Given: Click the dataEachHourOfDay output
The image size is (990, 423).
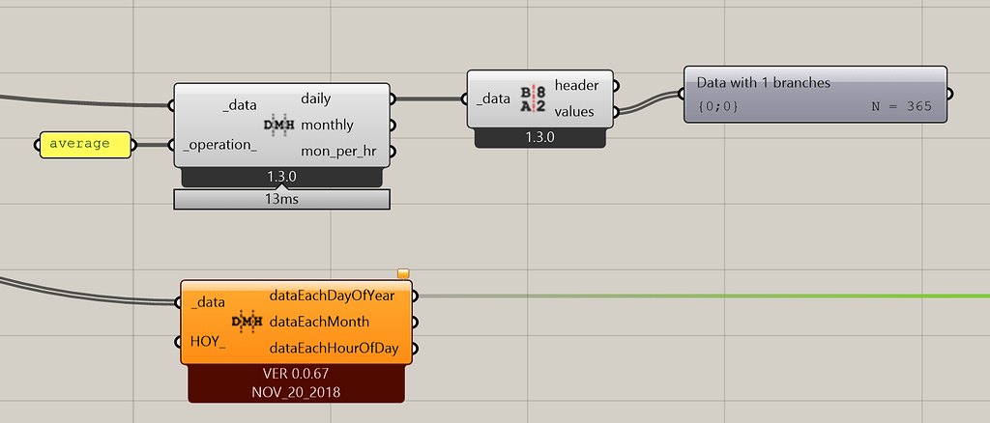Looking at the screenshot, I should (334, 349).
